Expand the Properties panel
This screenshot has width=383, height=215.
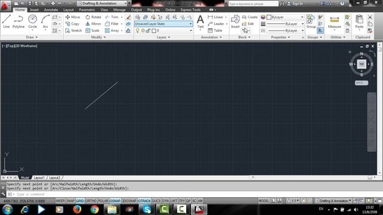point(281,37)
